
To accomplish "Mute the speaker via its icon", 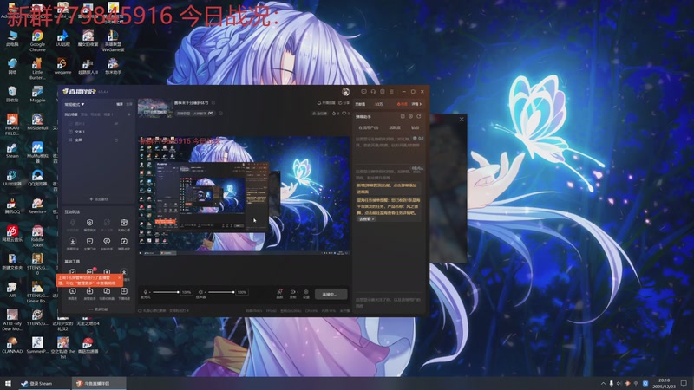I will (x=200, y=292).
